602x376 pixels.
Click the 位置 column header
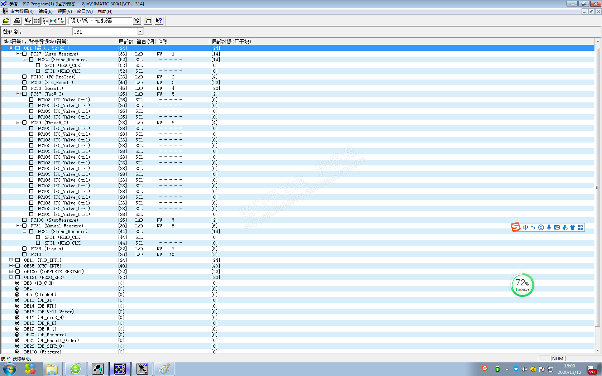pos(182,42)
